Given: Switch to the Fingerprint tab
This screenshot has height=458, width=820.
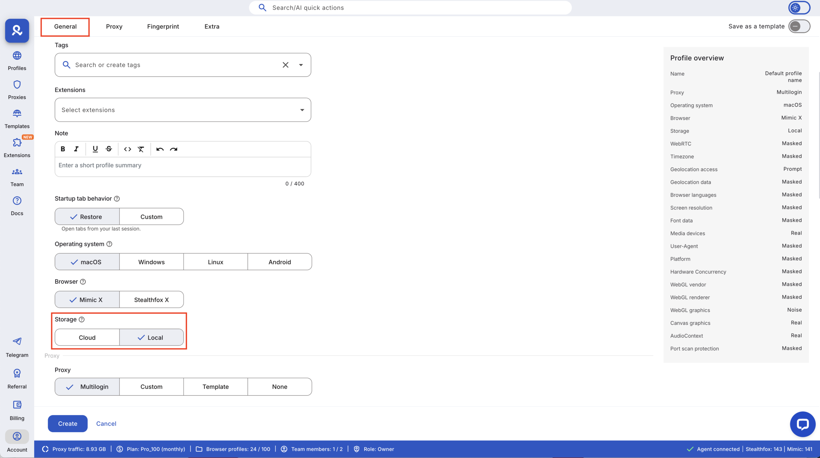Looking at the screenshot, I should (163, 26).
